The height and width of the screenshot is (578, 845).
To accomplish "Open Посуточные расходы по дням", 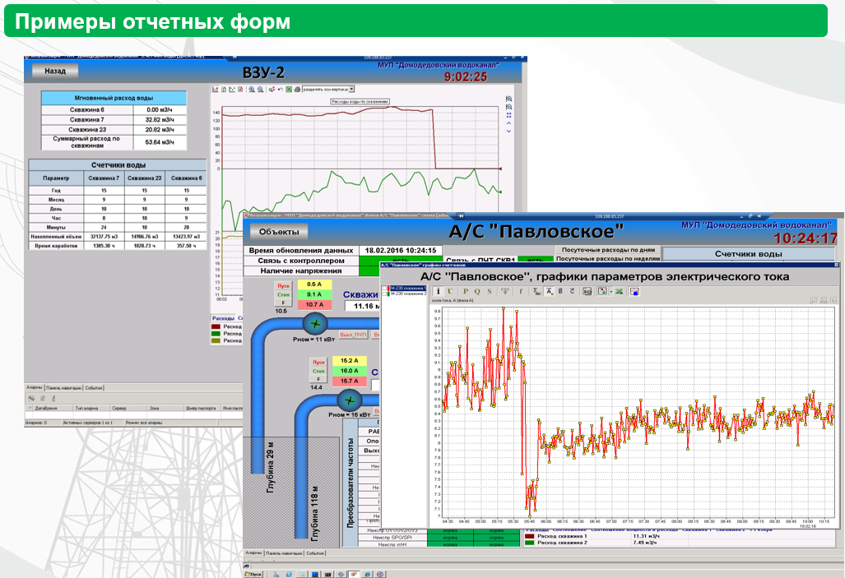I will click(x=608, y=250).
